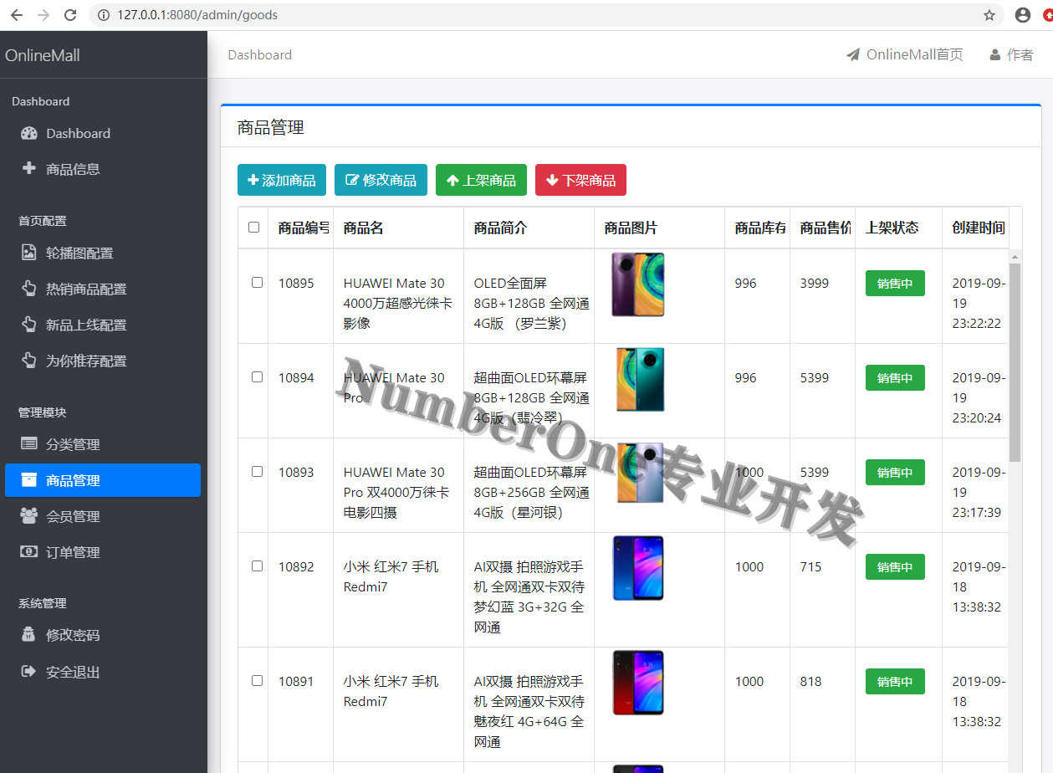The image size is (1053, 773).
Task: Click the silver Mate 30 Pro image for 10893
Action: pos(640,474)
